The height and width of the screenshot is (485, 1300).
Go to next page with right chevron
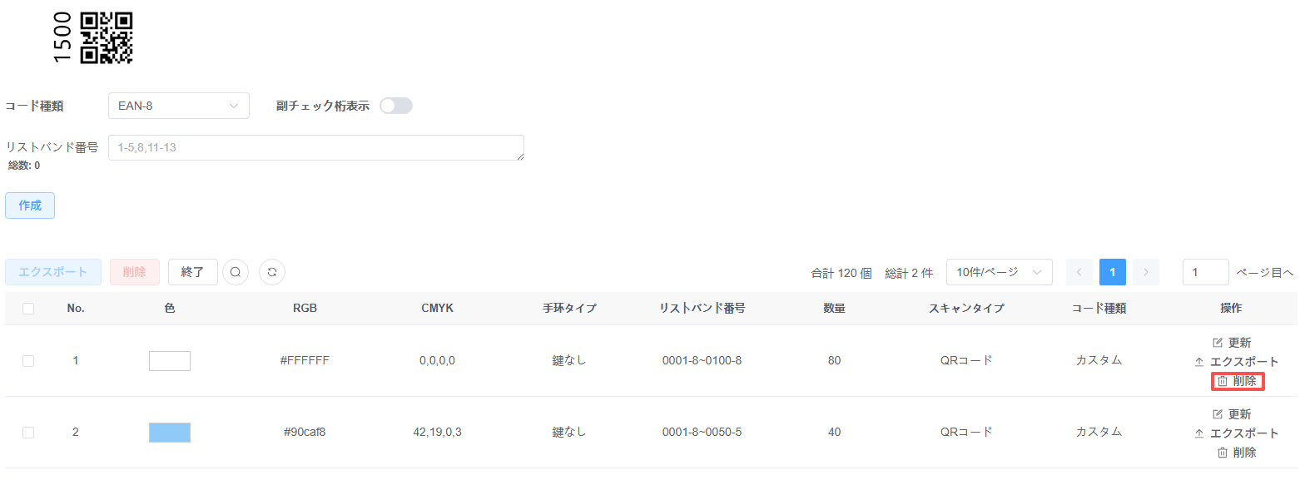click(x=1146, y=272)
